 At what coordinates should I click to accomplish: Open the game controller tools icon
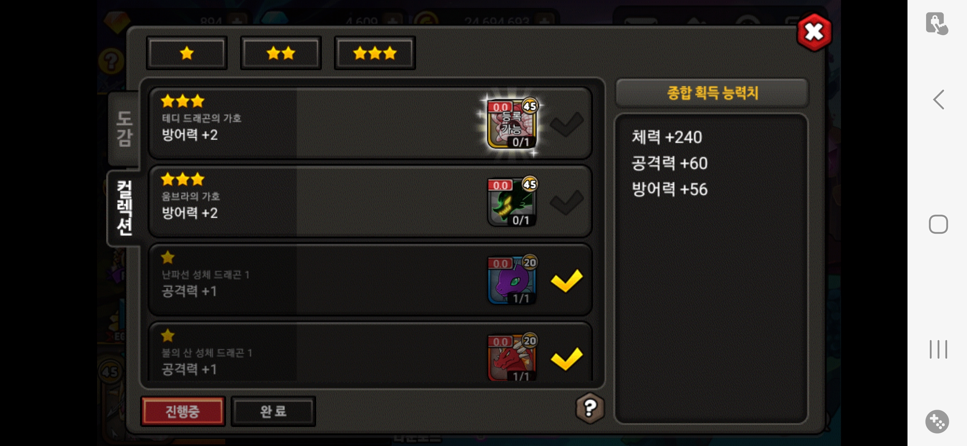[937, 421]
